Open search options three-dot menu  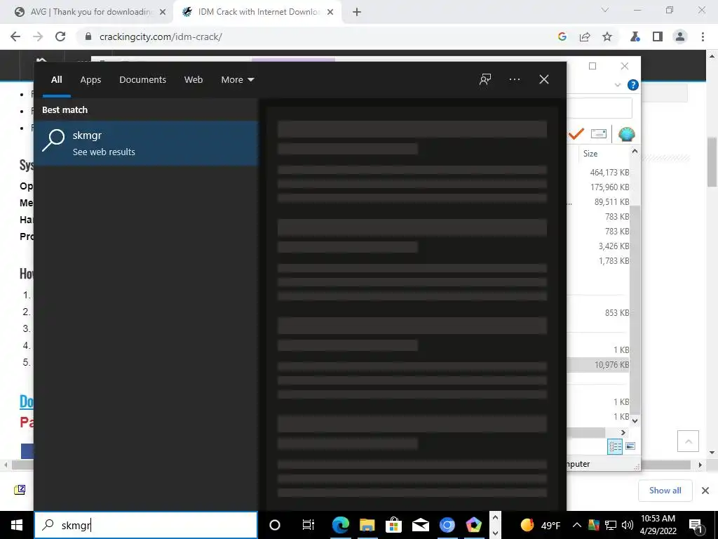tap(514, 79)
